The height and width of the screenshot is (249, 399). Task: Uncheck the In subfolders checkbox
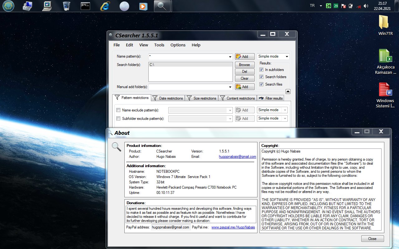[262, 70]
